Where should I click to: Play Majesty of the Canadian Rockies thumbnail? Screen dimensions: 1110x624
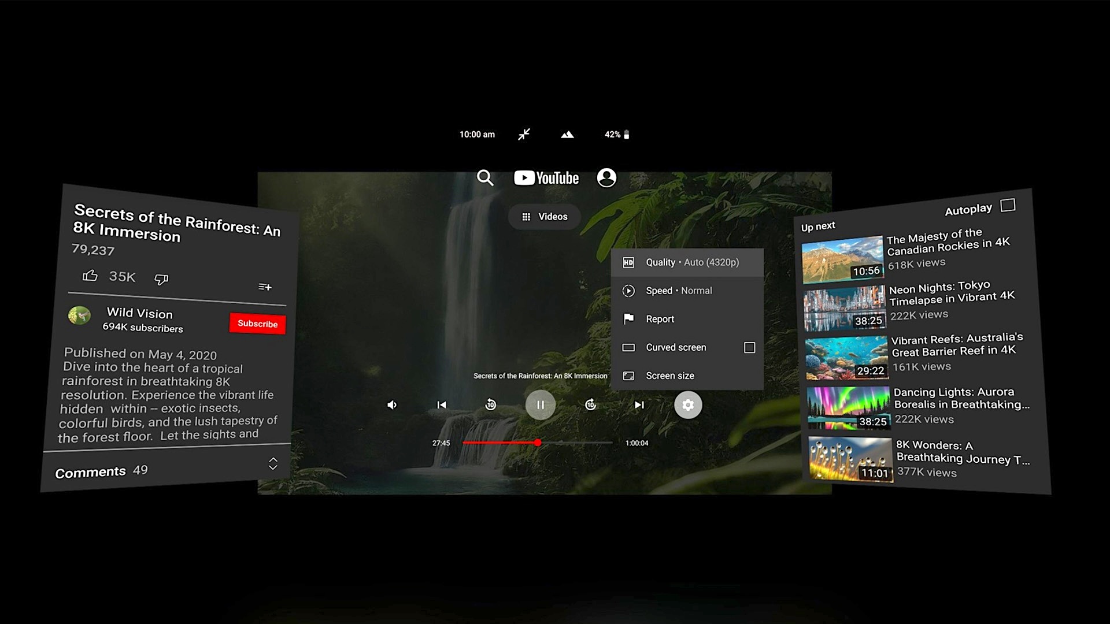coord(843,259)
